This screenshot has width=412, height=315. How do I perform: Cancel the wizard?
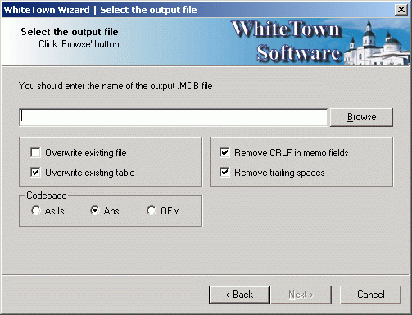(x=371, y=295)
